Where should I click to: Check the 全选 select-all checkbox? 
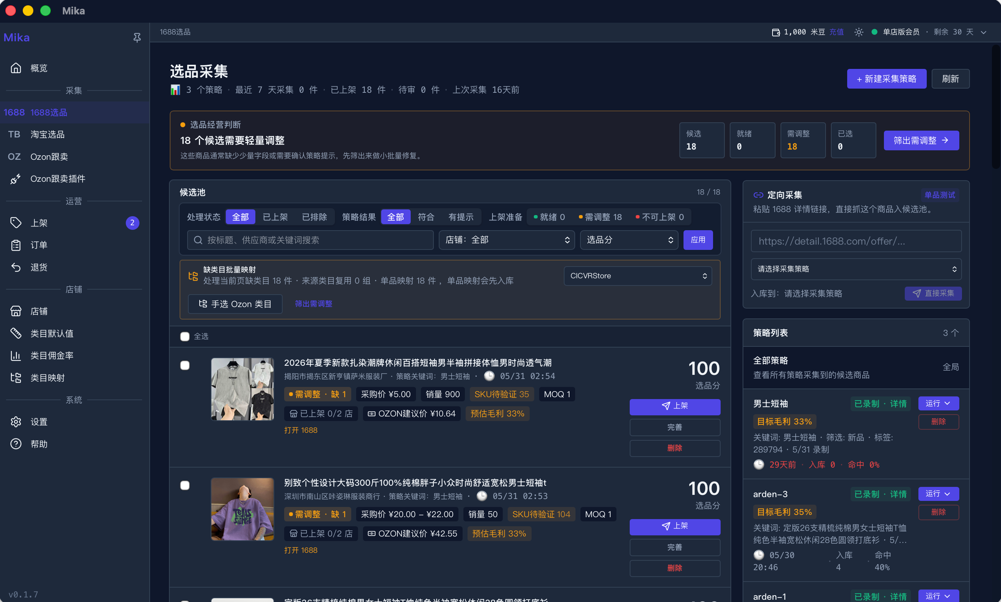pyautogui.click(x=185, y=337)
